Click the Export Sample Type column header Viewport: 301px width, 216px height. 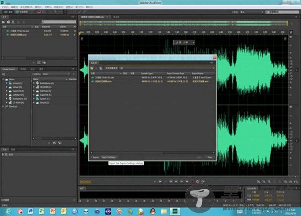point(175,74)
